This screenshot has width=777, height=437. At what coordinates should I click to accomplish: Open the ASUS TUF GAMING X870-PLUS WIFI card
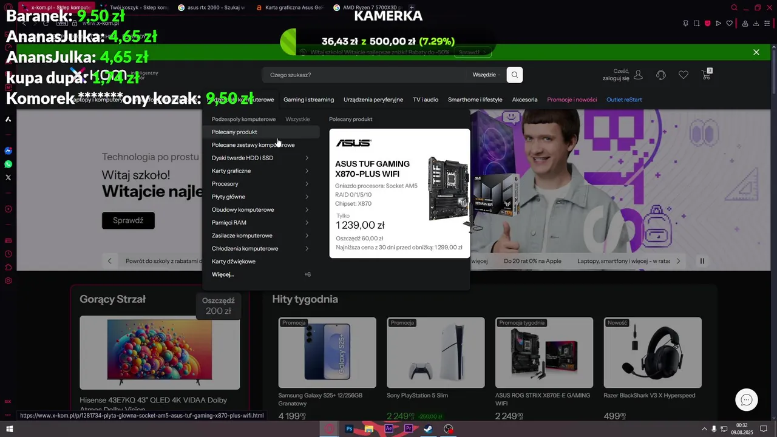[399, 193]
